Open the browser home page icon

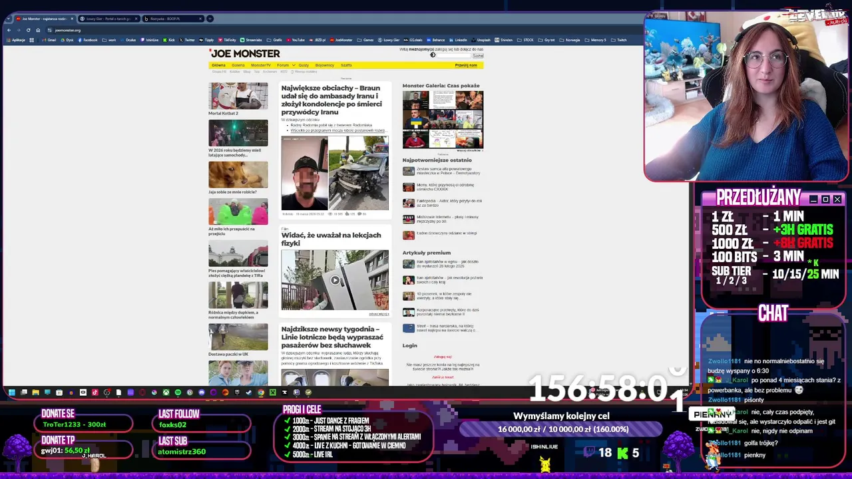(x=38, y=30)
